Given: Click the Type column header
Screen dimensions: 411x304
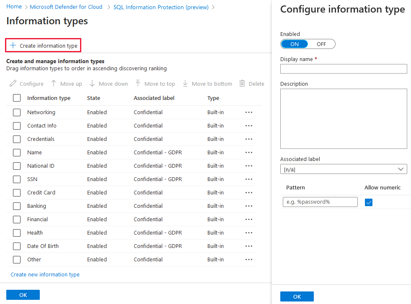Looking at the screenshot, I should tap(213, 98).
